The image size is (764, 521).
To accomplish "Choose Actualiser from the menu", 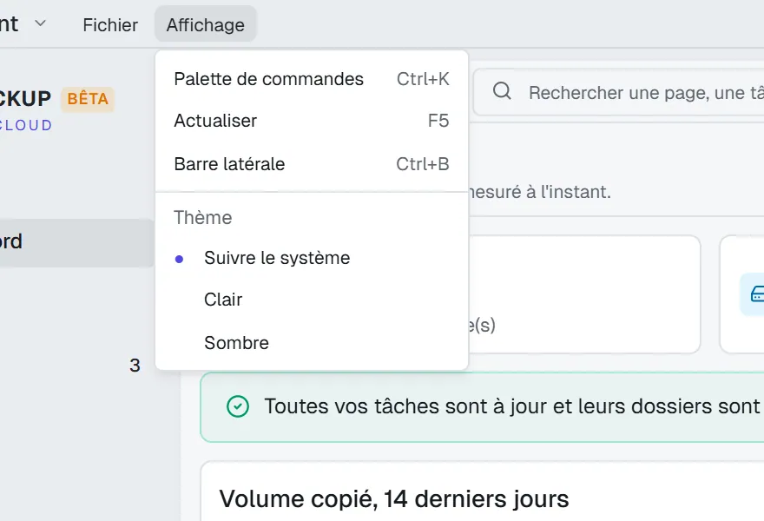I will pos(312,121).
